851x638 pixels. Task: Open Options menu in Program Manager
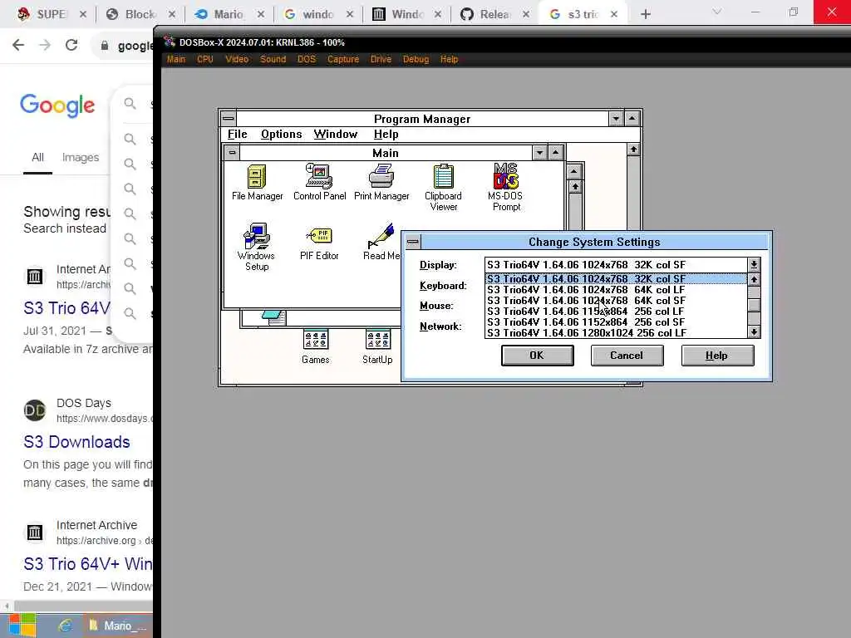pos(281,134)
